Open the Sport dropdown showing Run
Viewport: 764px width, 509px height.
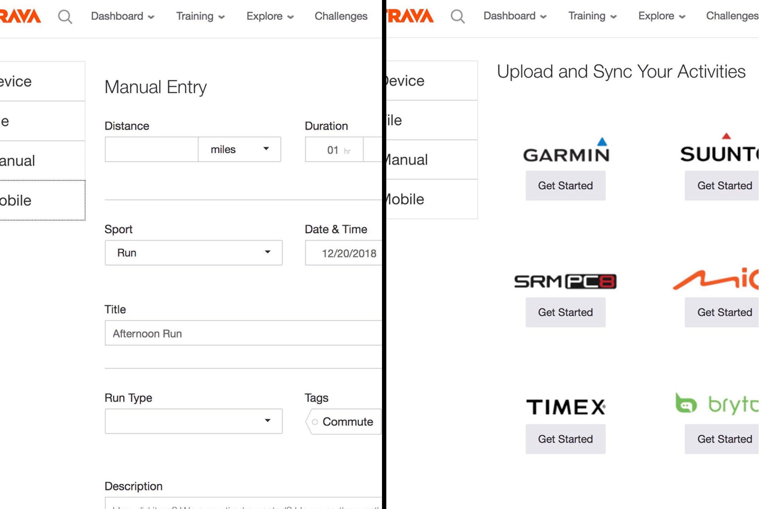point(194,253)
